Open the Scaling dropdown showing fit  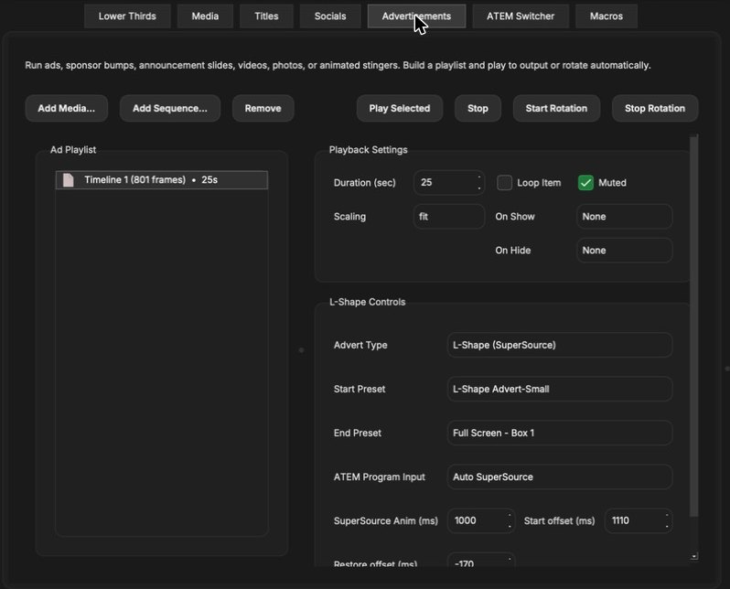click(x=449, y=217)
